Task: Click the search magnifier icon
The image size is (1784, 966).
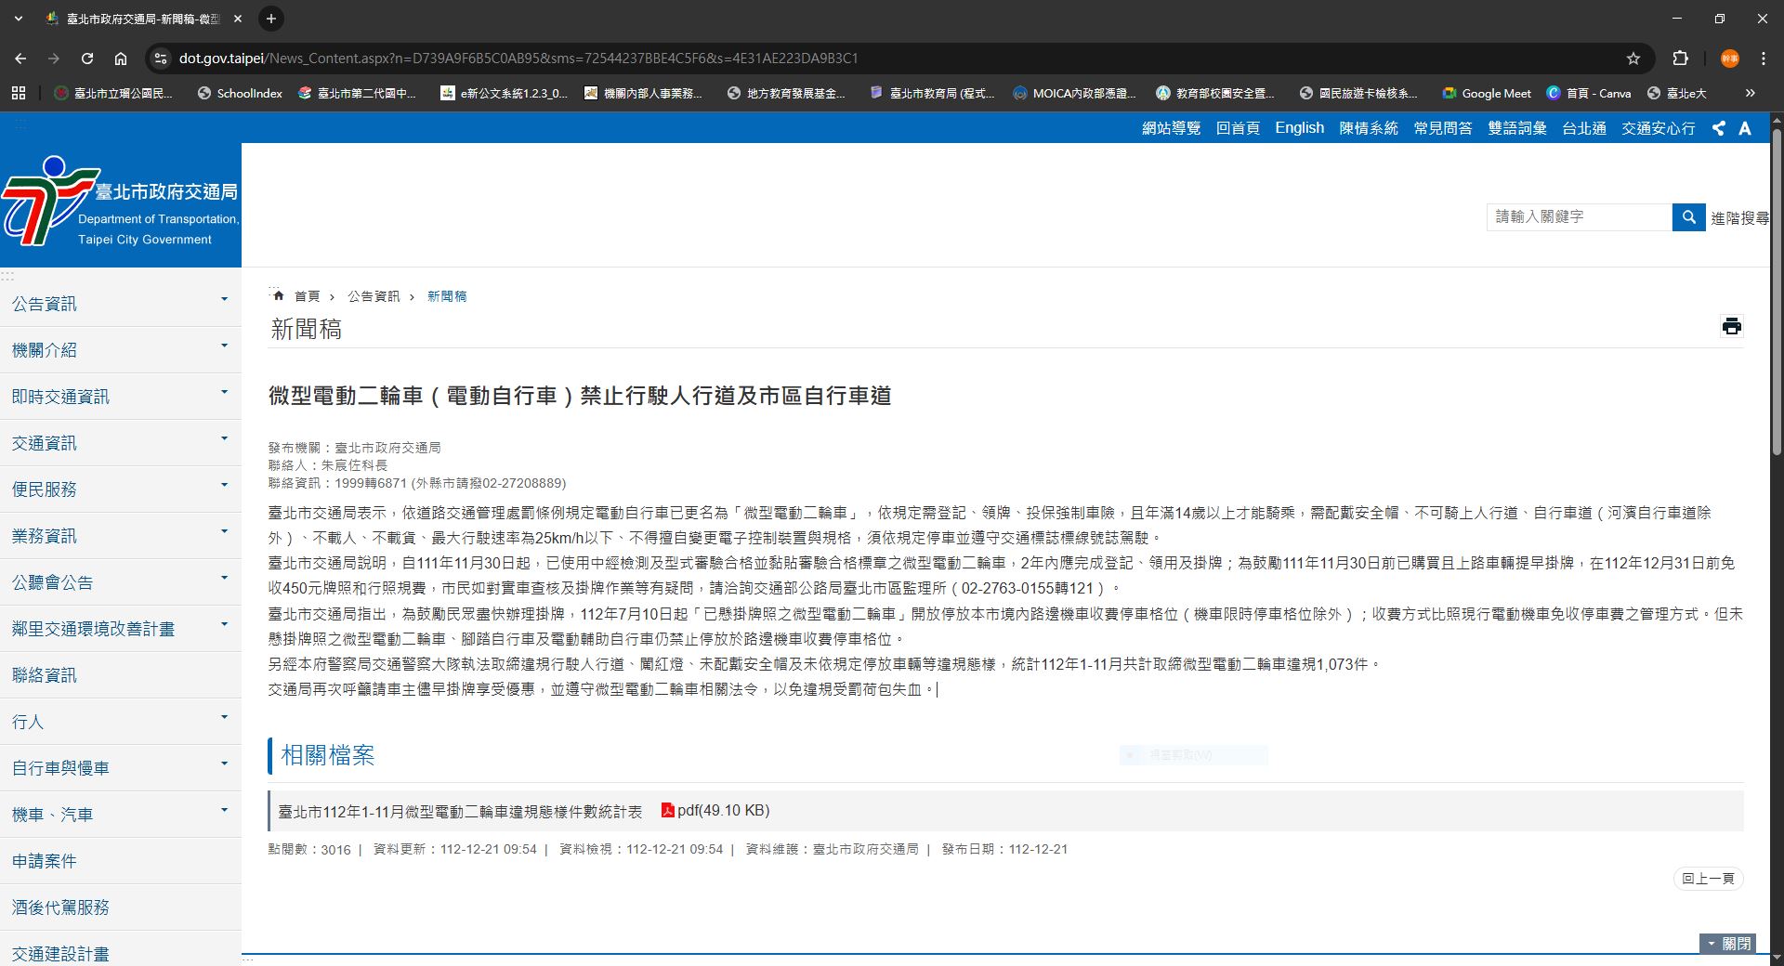Action: (x=1688, y=216)
